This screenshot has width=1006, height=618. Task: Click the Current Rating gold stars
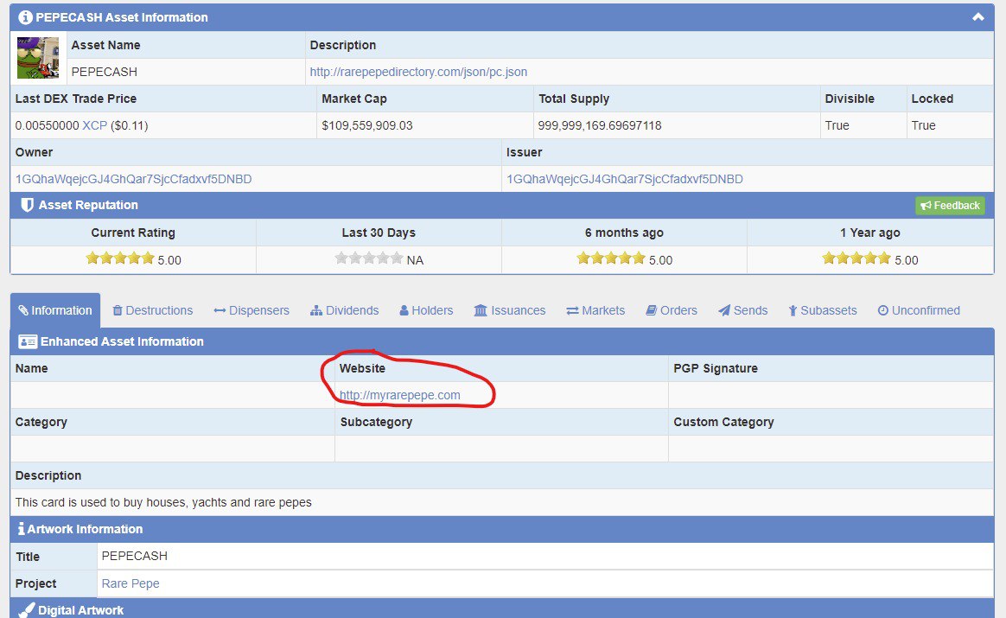tap(120, 258)
